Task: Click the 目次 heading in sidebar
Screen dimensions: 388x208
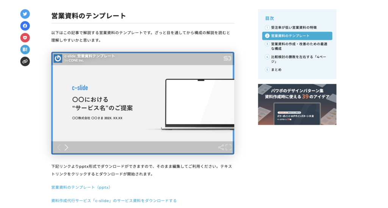Action: click(x=269, y=18)
